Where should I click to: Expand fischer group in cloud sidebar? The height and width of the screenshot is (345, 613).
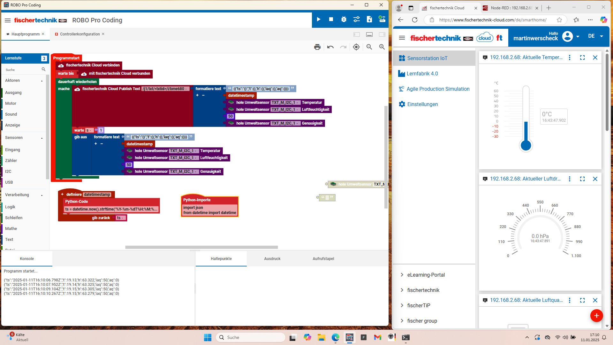tap(402, 321)
